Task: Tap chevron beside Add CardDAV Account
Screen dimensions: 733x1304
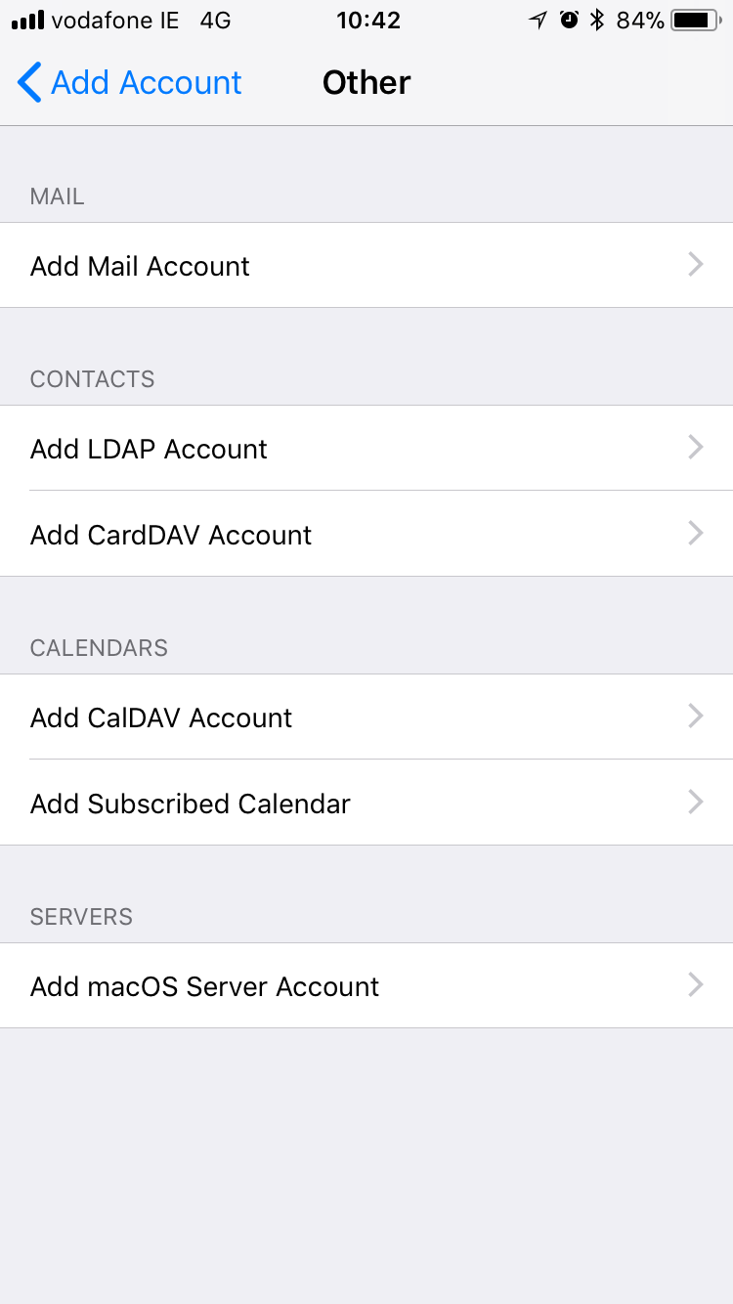Action: tap(696, 533)
